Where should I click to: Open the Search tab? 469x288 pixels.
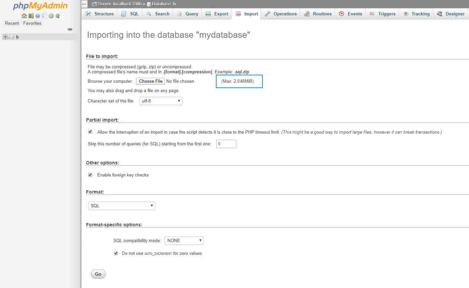158,14
